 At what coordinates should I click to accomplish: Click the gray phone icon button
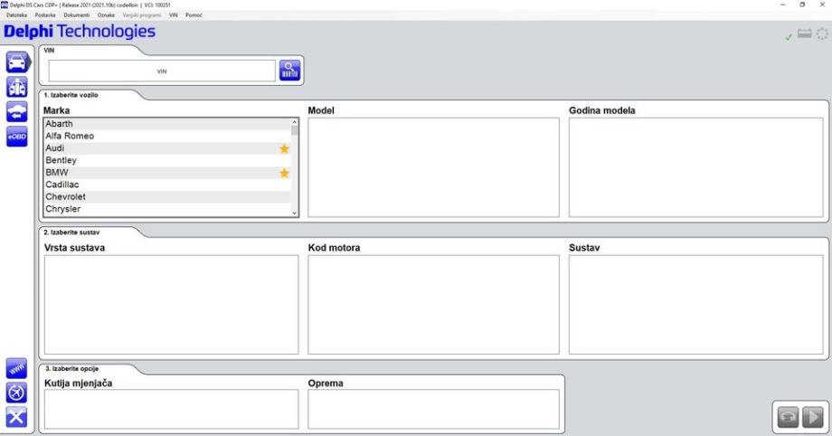788,417
